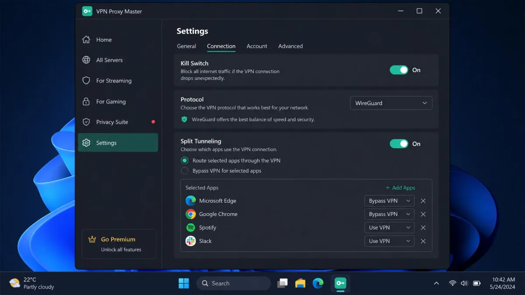The height and width of the screenshot is (295, 525).
Task: Open File Explorer from taskbar
Action: [300, 283]
